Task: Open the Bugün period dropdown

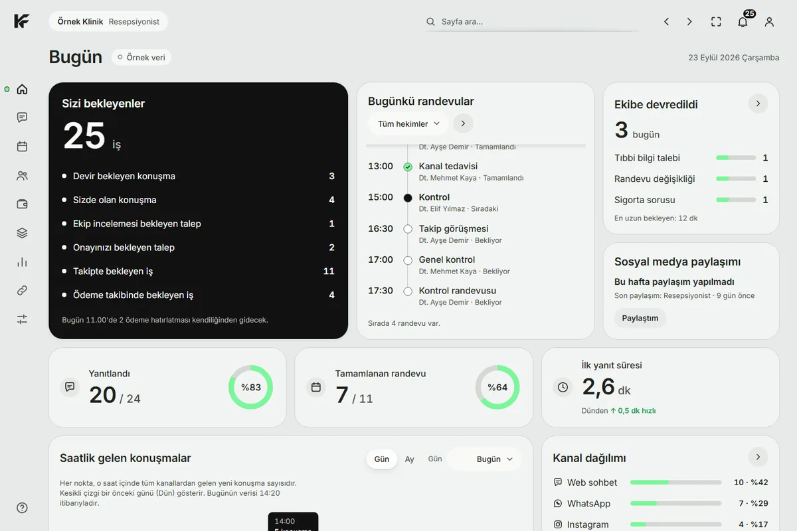Action: pos(484,459)
